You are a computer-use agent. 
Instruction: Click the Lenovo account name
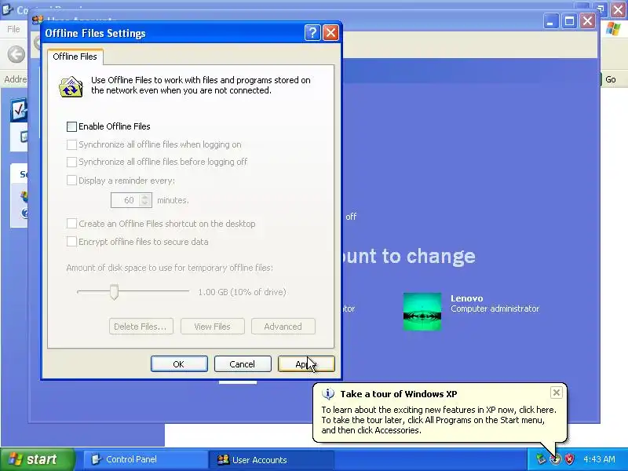[x=466, y=298]
